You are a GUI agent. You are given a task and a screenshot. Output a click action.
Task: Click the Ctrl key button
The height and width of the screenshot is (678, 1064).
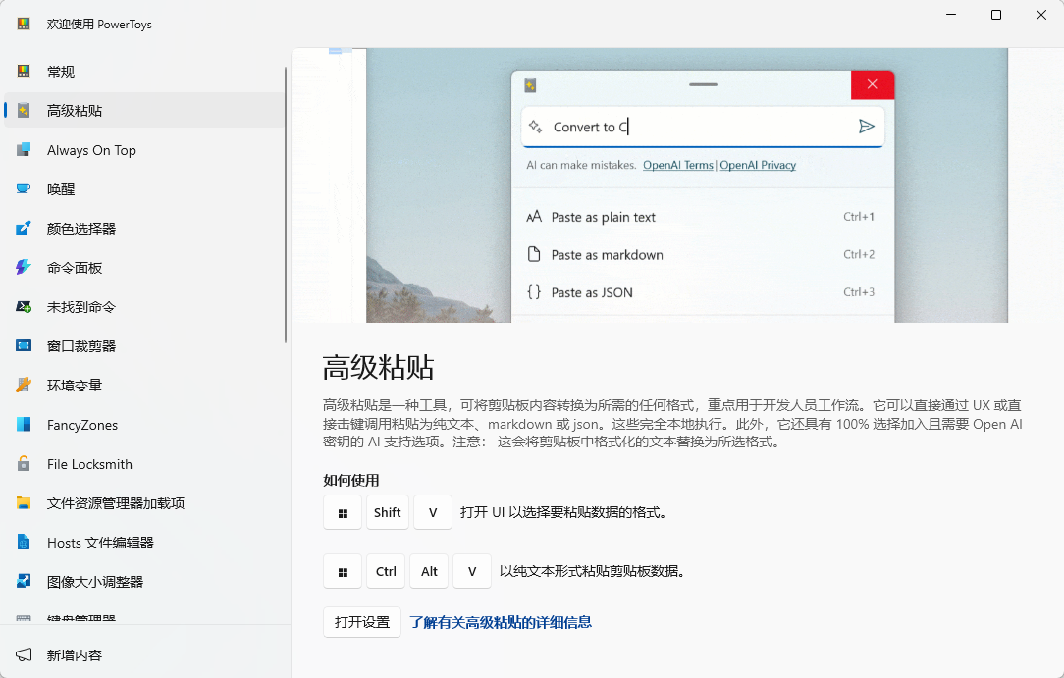pyautogui.click(x=386, y=571)
